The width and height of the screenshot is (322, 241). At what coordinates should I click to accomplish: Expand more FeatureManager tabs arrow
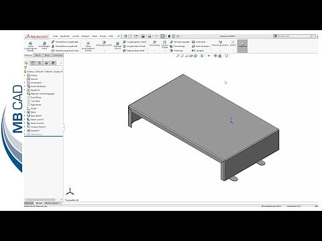(x=60, y=63)
